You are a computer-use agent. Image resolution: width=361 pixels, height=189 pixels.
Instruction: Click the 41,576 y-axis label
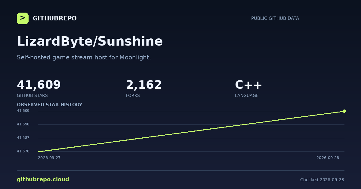23,151
